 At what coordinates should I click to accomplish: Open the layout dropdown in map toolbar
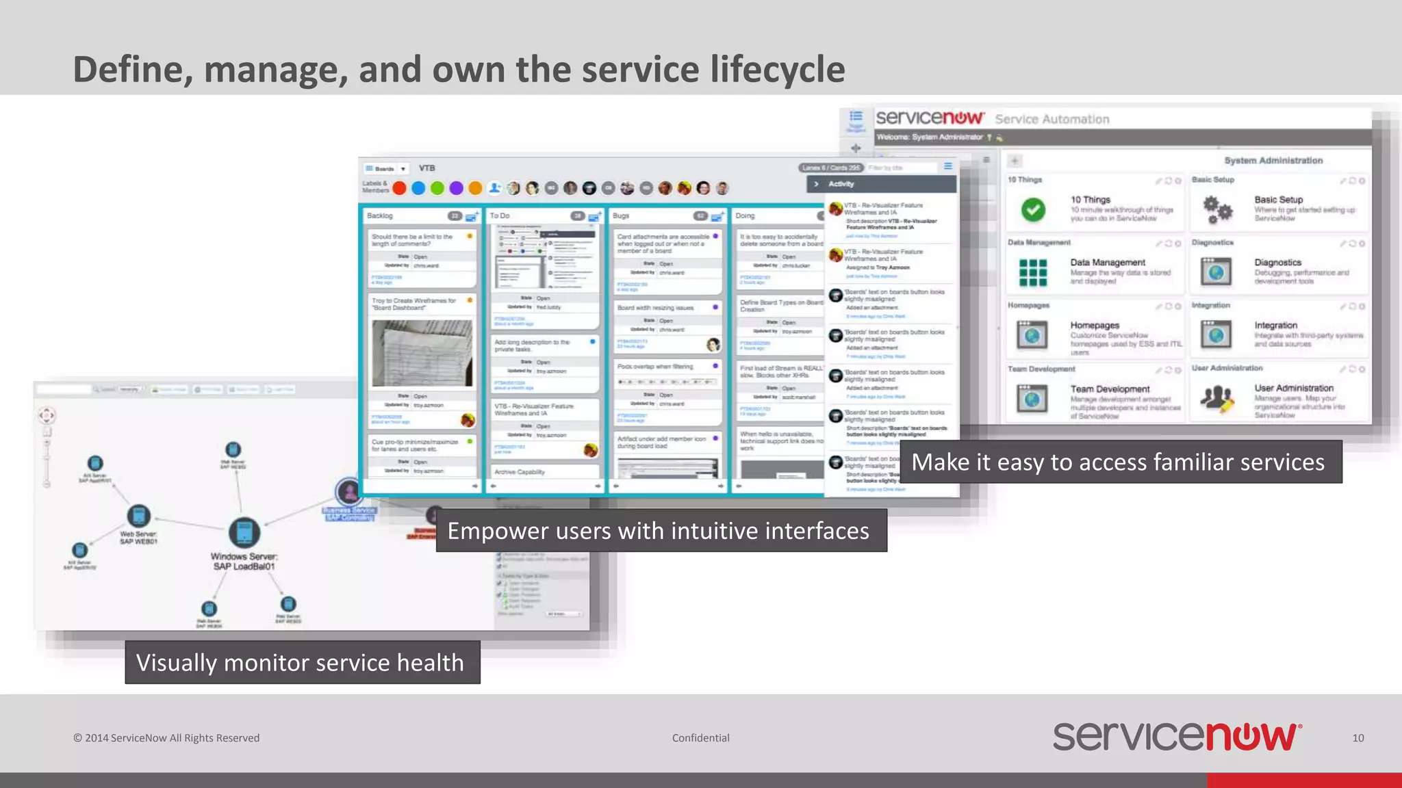click(130, 389)
